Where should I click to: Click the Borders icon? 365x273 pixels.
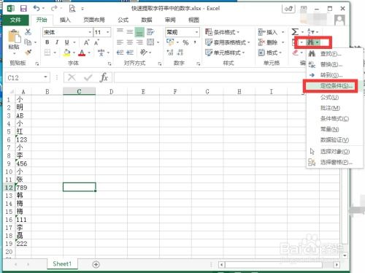coord(47,53)
